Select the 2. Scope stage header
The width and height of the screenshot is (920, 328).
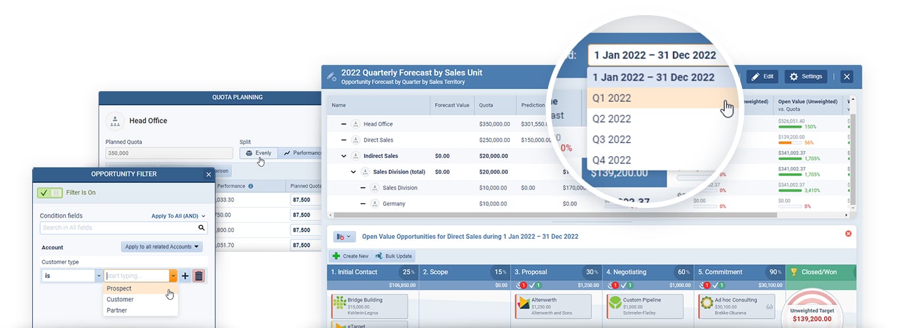coord(464,272)
